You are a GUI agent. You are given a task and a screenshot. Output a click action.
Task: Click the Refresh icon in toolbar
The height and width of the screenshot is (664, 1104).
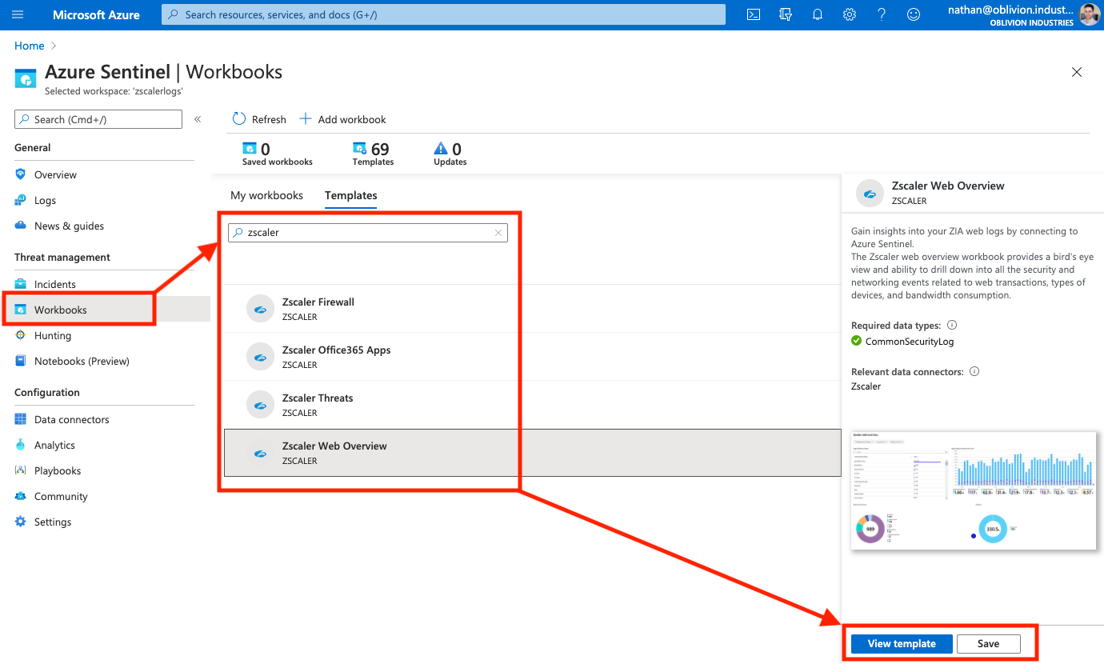(x=239, y=119)
